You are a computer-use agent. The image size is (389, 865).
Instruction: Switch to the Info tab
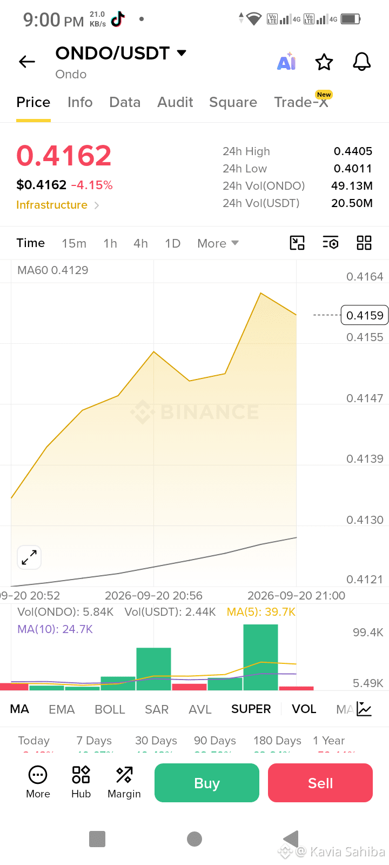point(80,102)
